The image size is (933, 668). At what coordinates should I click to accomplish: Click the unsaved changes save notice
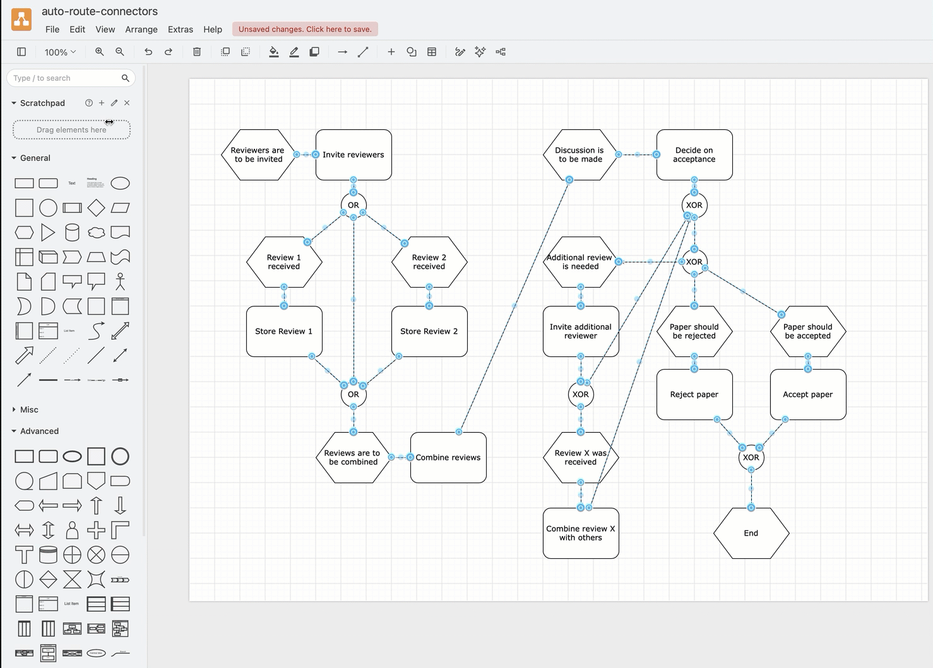pyautogui.click(x=306, y=29)
